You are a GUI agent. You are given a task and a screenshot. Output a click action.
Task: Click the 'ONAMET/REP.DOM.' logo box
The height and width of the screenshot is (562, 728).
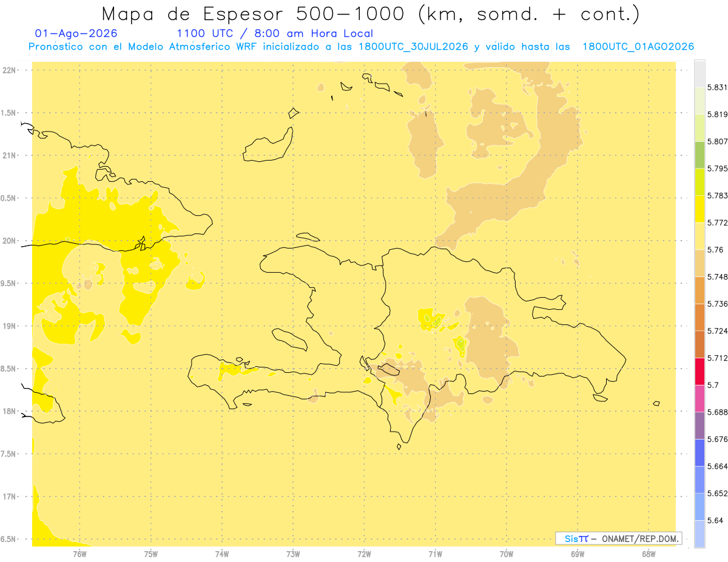[619, 538]
